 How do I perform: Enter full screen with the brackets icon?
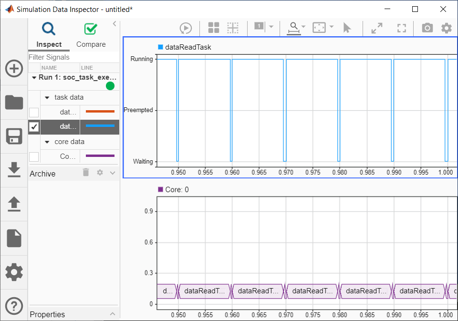click(x=402, y=28)
